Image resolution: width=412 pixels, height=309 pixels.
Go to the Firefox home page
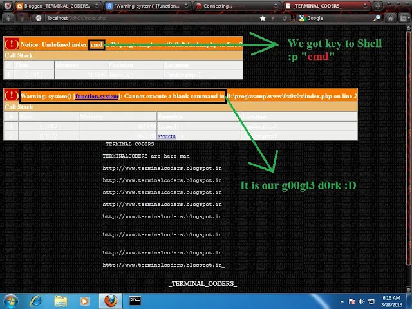[x=391, y=18]
